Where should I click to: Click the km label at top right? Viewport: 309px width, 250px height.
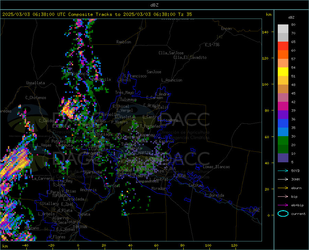pos(268,14)
